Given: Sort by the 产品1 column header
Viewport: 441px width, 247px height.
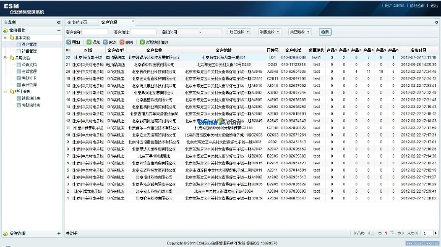Looking at the screenshot, I should [332, 50].
